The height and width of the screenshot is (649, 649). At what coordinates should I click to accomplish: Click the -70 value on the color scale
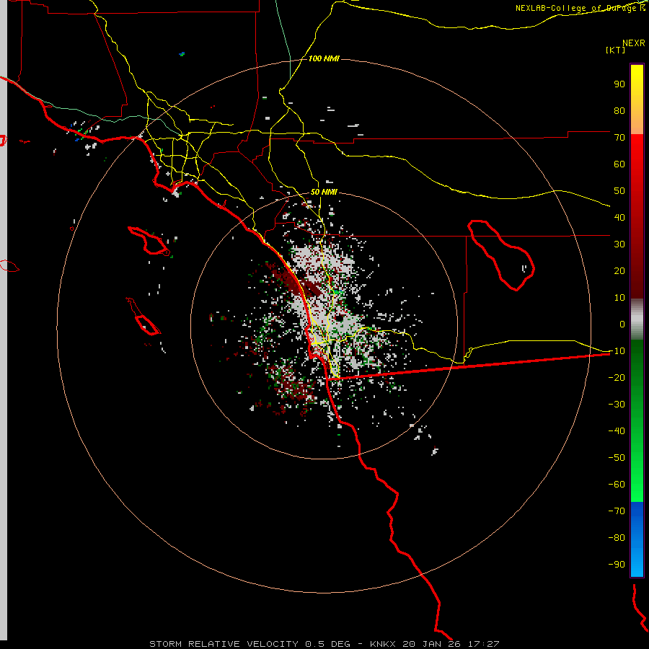(617, 511)
